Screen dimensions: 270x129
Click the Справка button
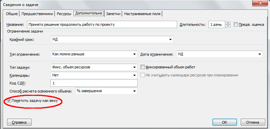pyautogui.click(x=19, y=122)
